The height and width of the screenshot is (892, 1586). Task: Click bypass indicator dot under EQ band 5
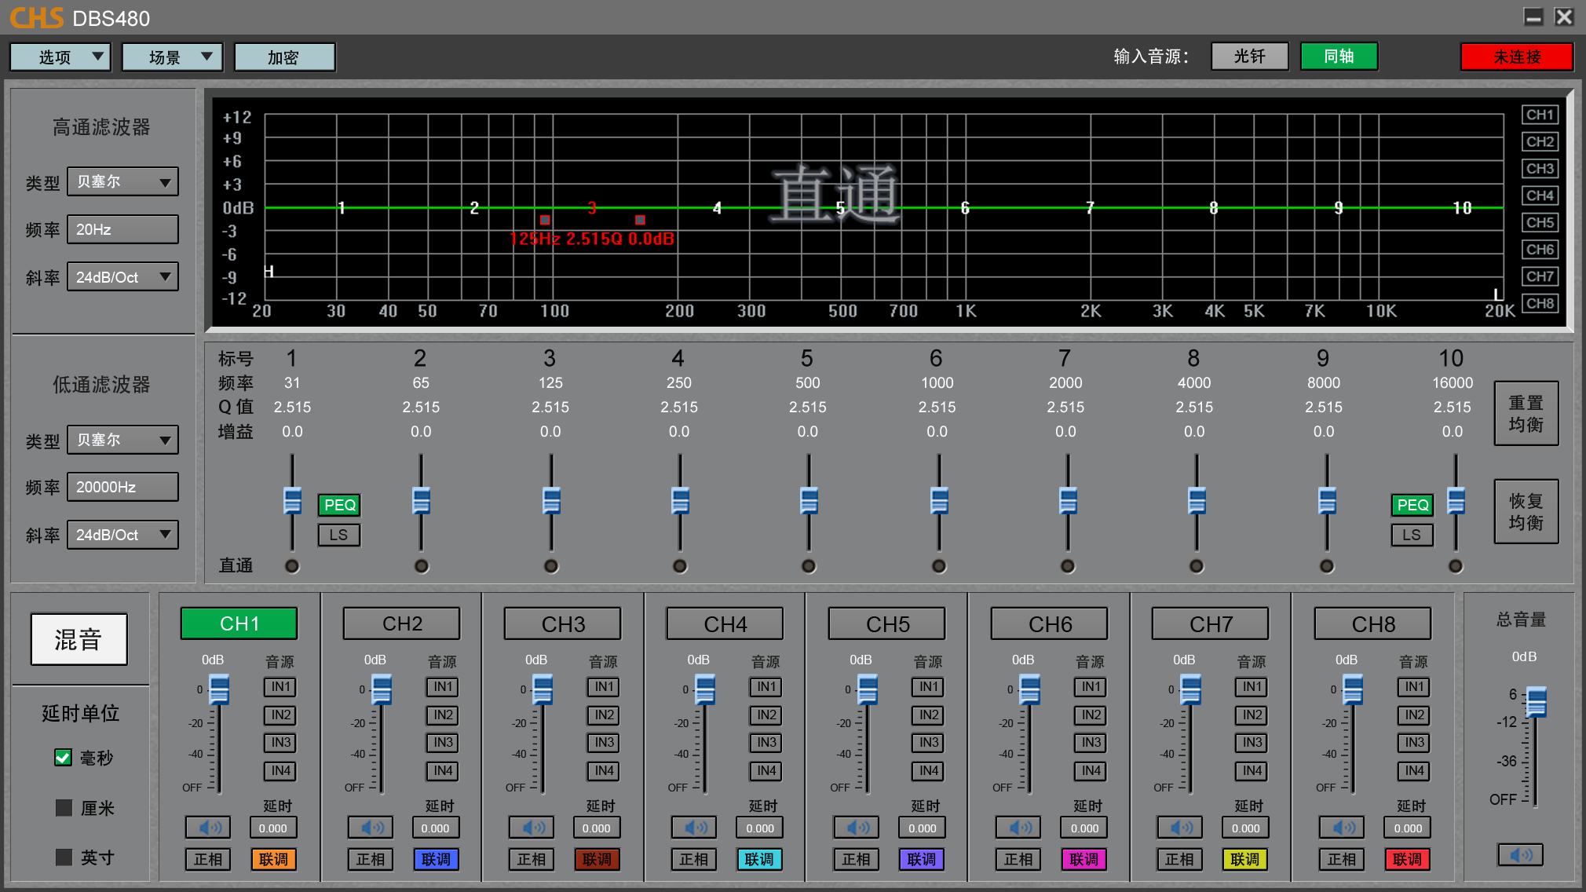click(809, 566)
